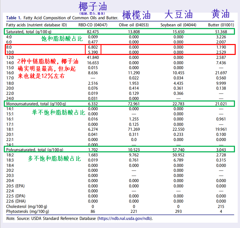Click the 10:0 coconut value 5.390
240x228 pixels.
93,52
